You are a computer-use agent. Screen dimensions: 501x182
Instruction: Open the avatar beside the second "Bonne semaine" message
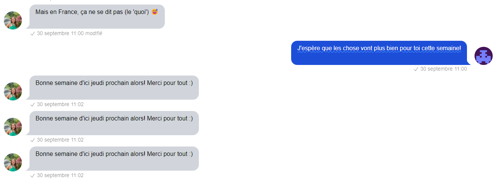coord(13,127)
